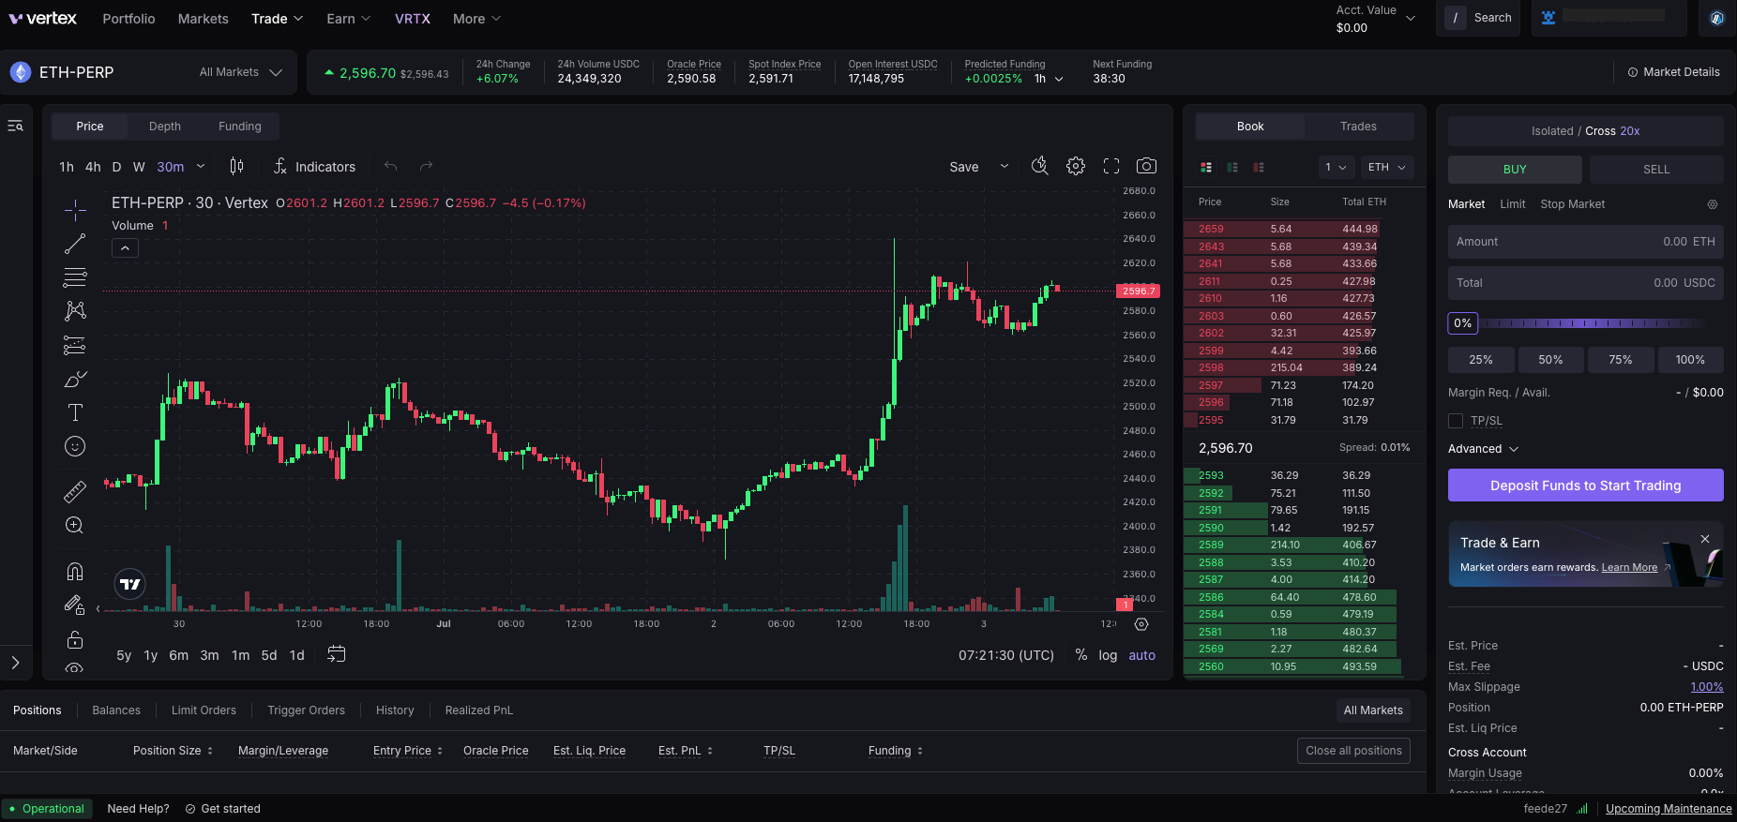Viewport: 1737px width, 822px height.
Task: Click the redo arrow in chart toolbar
Action: (x=426, y=166)
